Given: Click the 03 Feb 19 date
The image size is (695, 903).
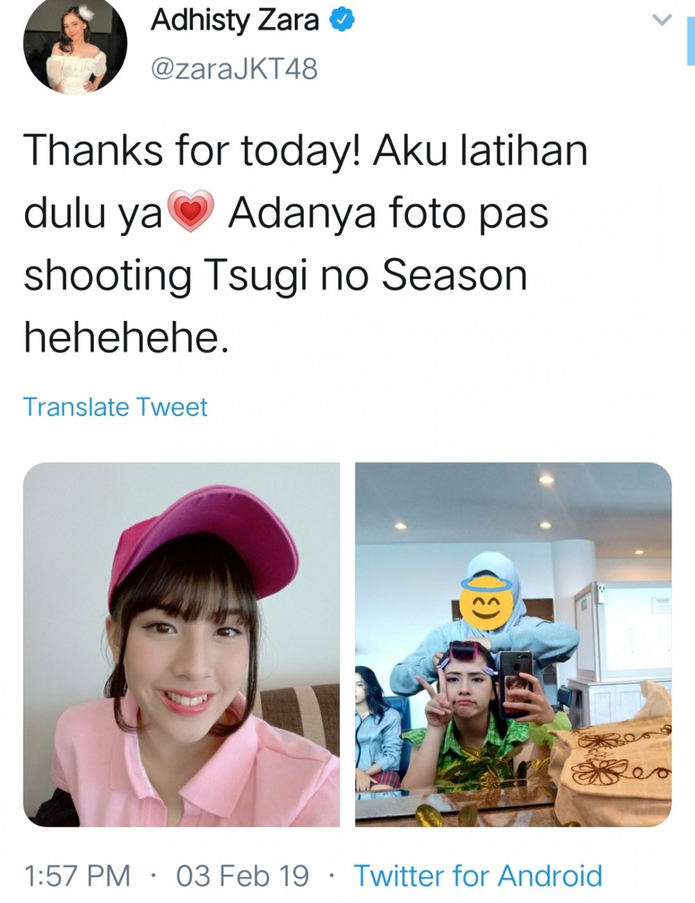Looking at the screenshot, I should point(242,875).
